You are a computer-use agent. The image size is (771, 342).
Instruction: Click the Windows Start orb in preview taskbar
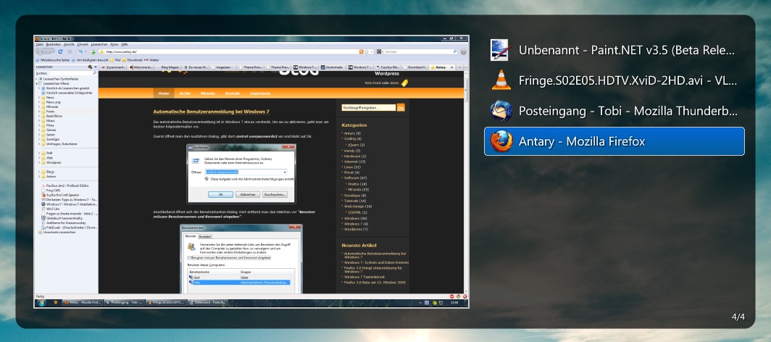41,302
